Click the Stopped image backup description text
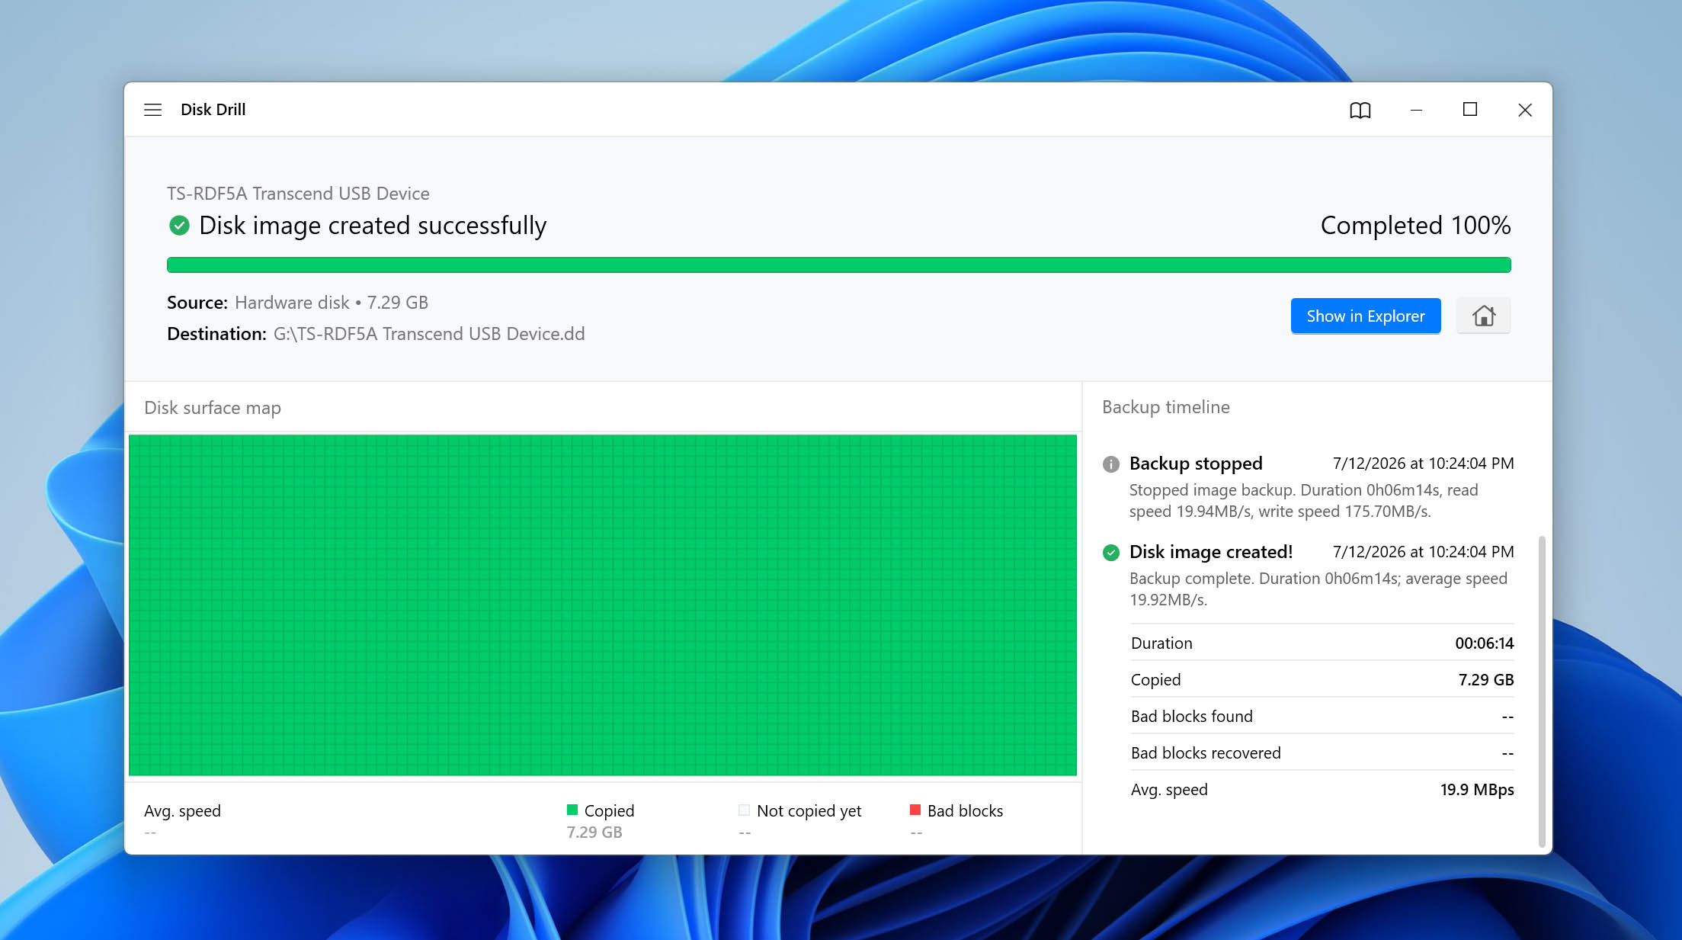Screen dimensions: 1682x940 pos(1304,501)
